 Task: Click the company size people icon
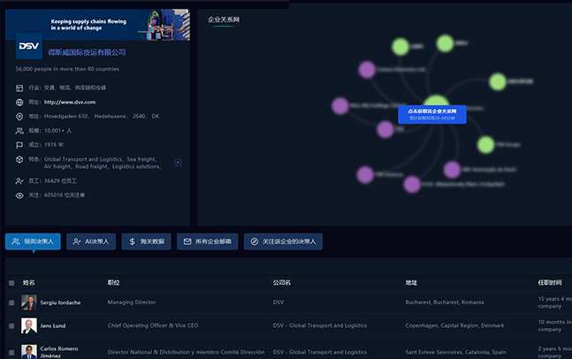[x=19, y=131]
